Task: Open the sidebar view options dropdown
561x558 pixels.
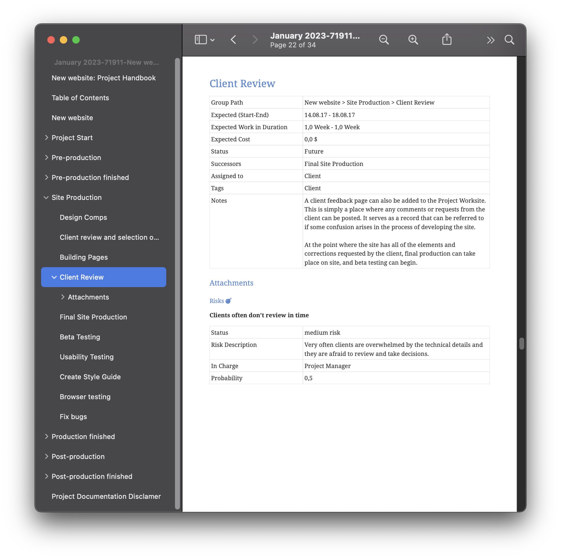Action: pos(213,40)
